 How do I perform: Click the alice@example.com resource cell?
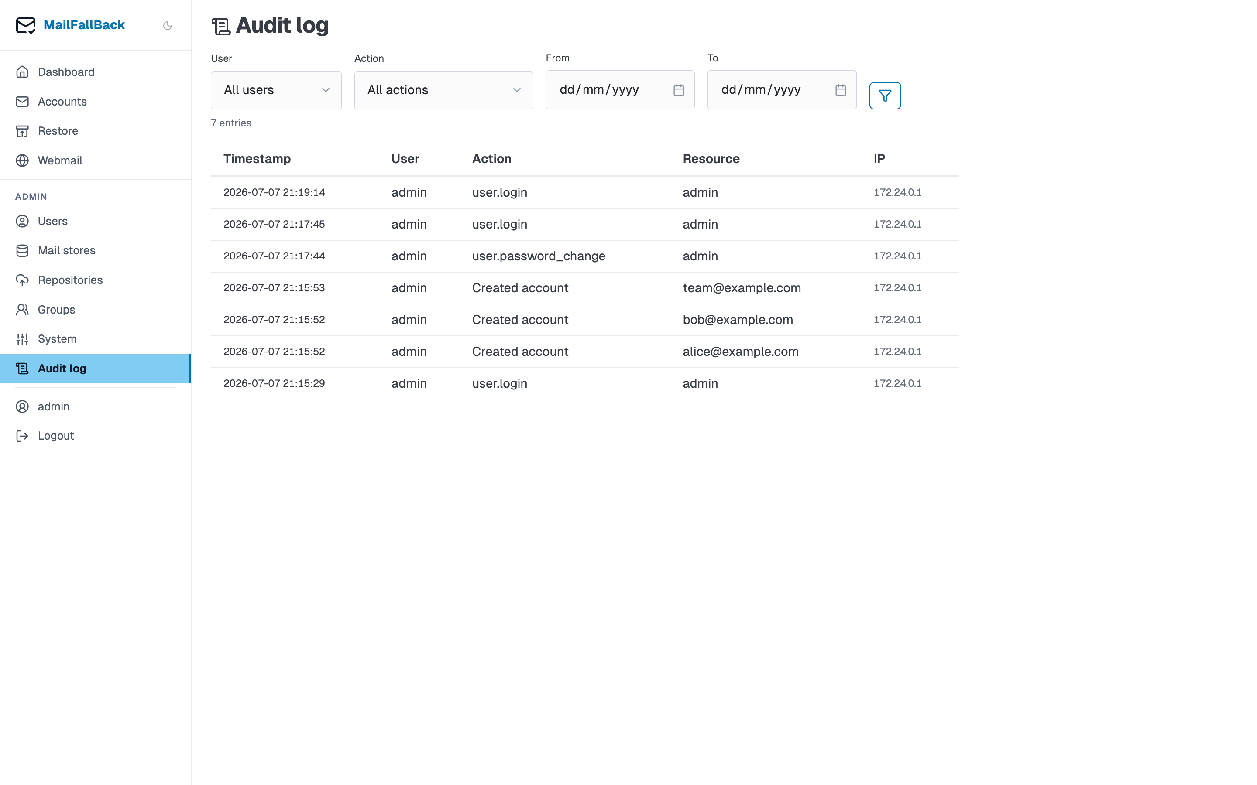tap(741, 352)
